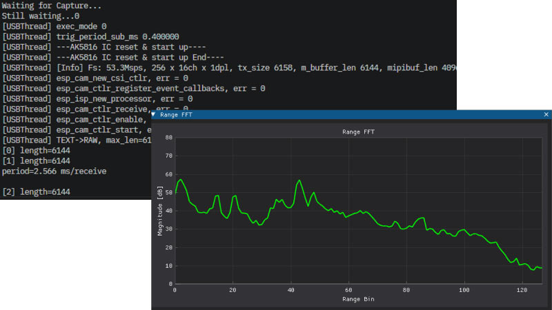Click the Magnitude [dB] axis label

160,211
